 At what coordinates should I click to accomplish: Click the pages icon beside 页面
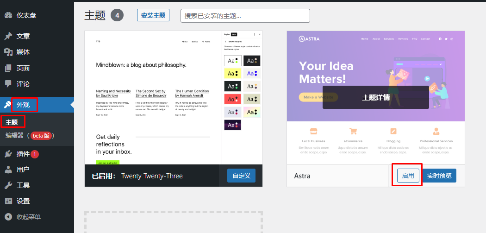pyautogui.click(x=8, y=68)
